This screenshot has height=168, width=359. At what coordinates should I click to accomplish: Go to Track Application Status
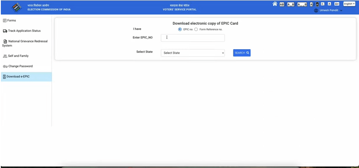pyautogui.click(x=24, y=31)
